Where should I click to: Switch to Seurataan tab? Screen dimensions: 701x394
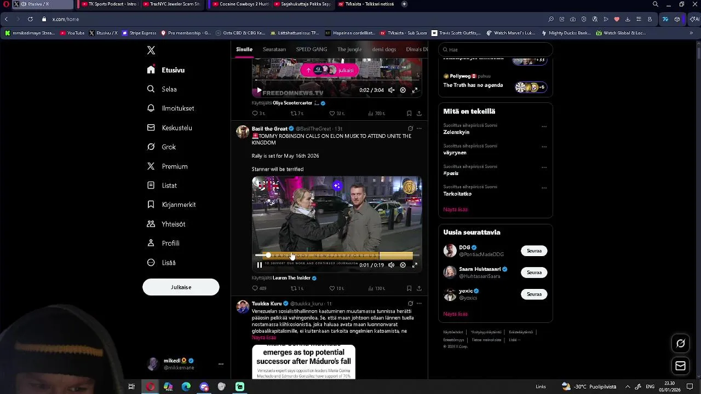point(274,49)
